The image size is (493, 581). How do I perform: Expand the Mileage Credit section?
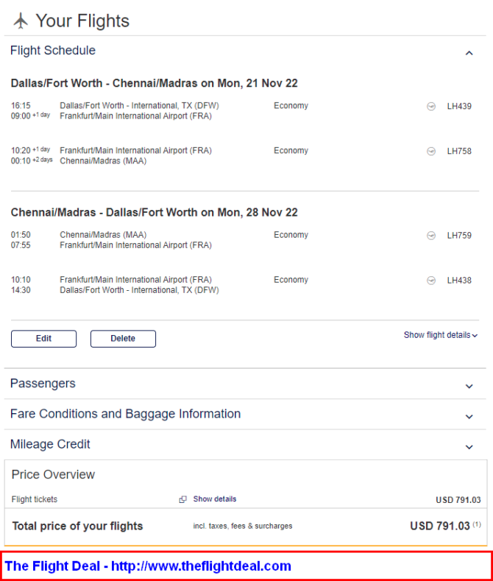[469, 447]
